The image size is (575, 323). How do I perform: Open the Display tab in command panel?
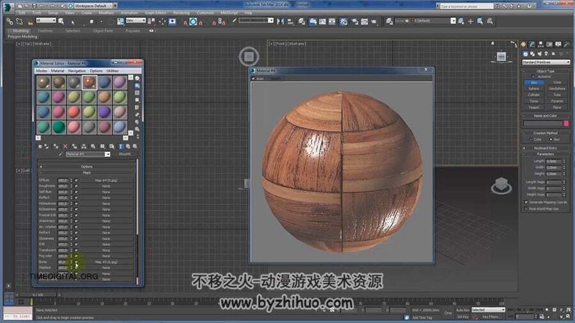pos(558,44)
